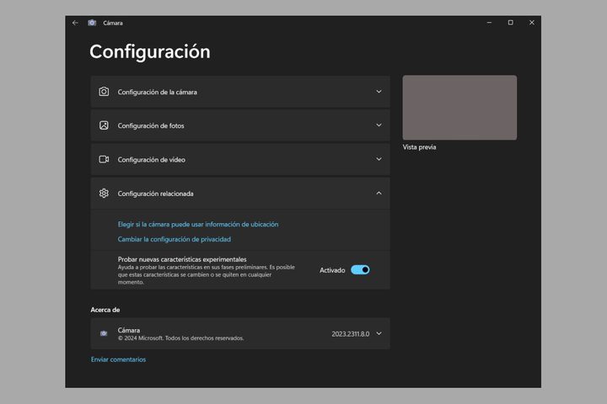This screenshot has height=404, width=607.
Task: Expand Configuración de la cámara chevron
Action: pyautogui.click(x=379, y=92)
